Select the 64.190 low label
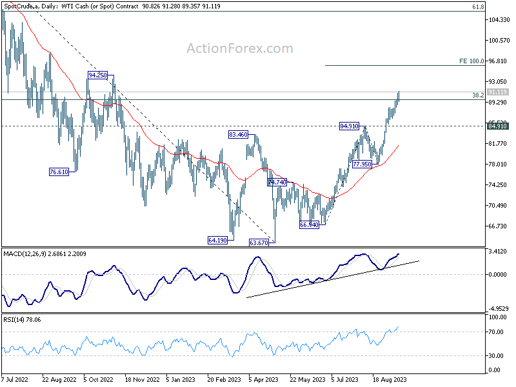Screen dimensions: 516x387 point(217,240)
